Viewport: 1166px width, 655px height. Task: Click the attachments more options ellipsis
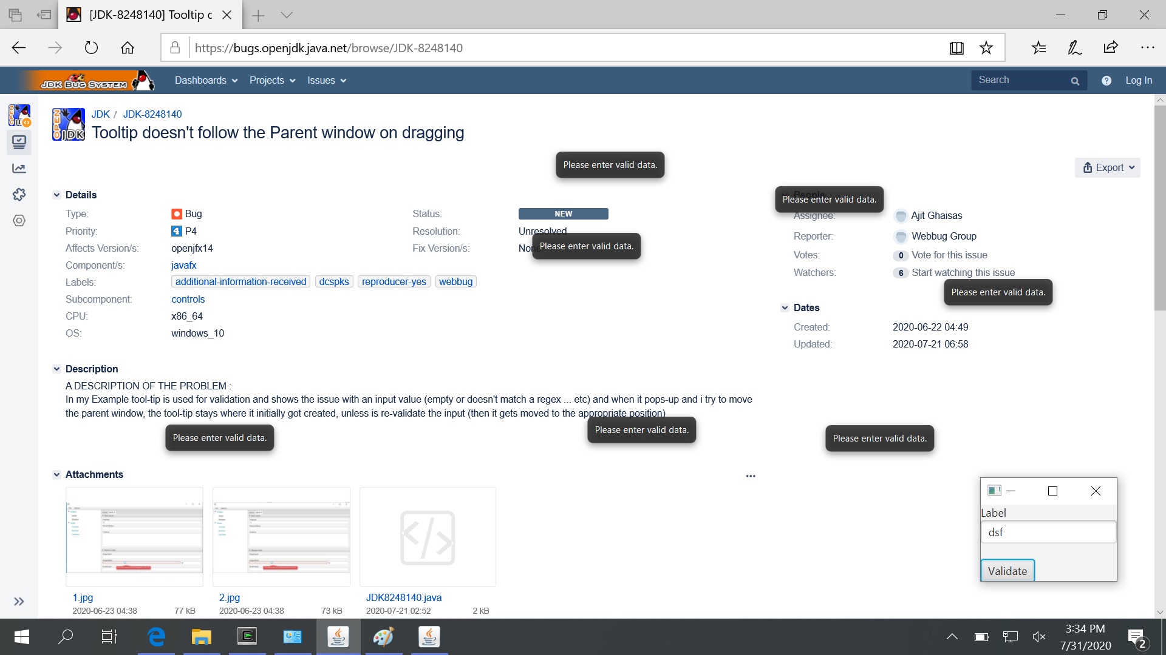coord(751,476)
